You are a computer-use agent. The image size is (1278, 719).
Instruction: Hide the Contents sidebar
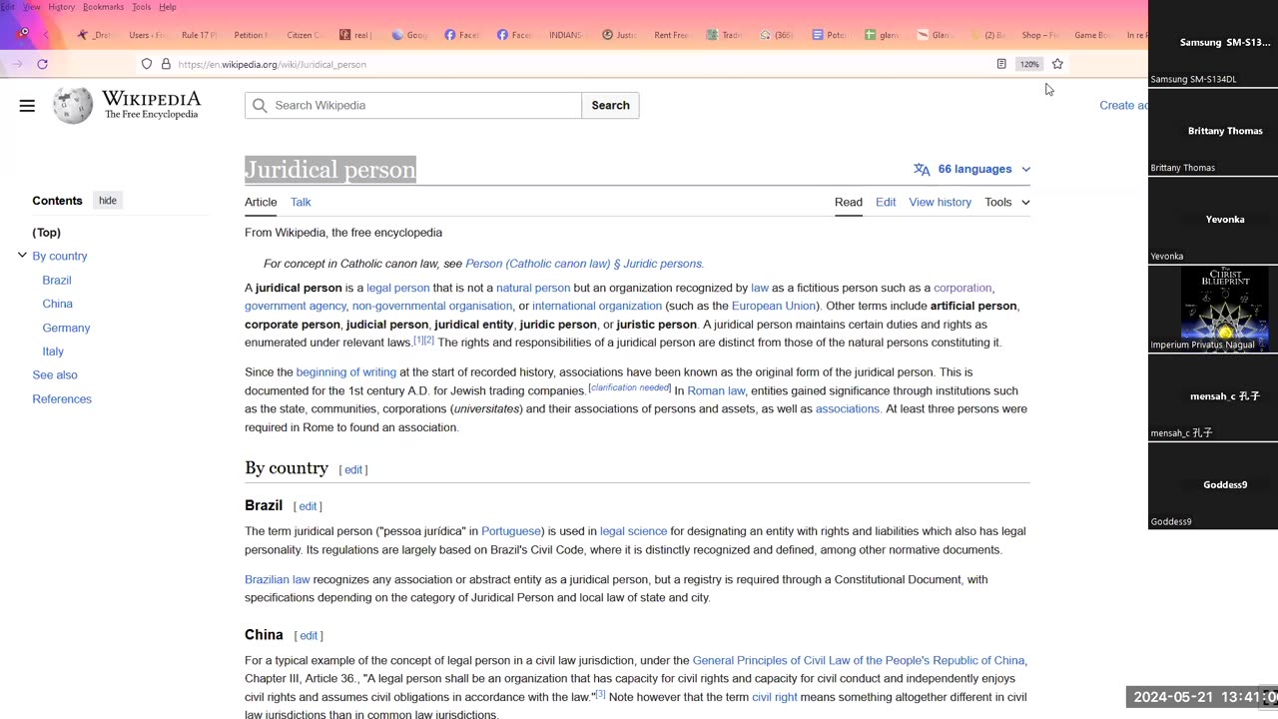click(108, 201)
